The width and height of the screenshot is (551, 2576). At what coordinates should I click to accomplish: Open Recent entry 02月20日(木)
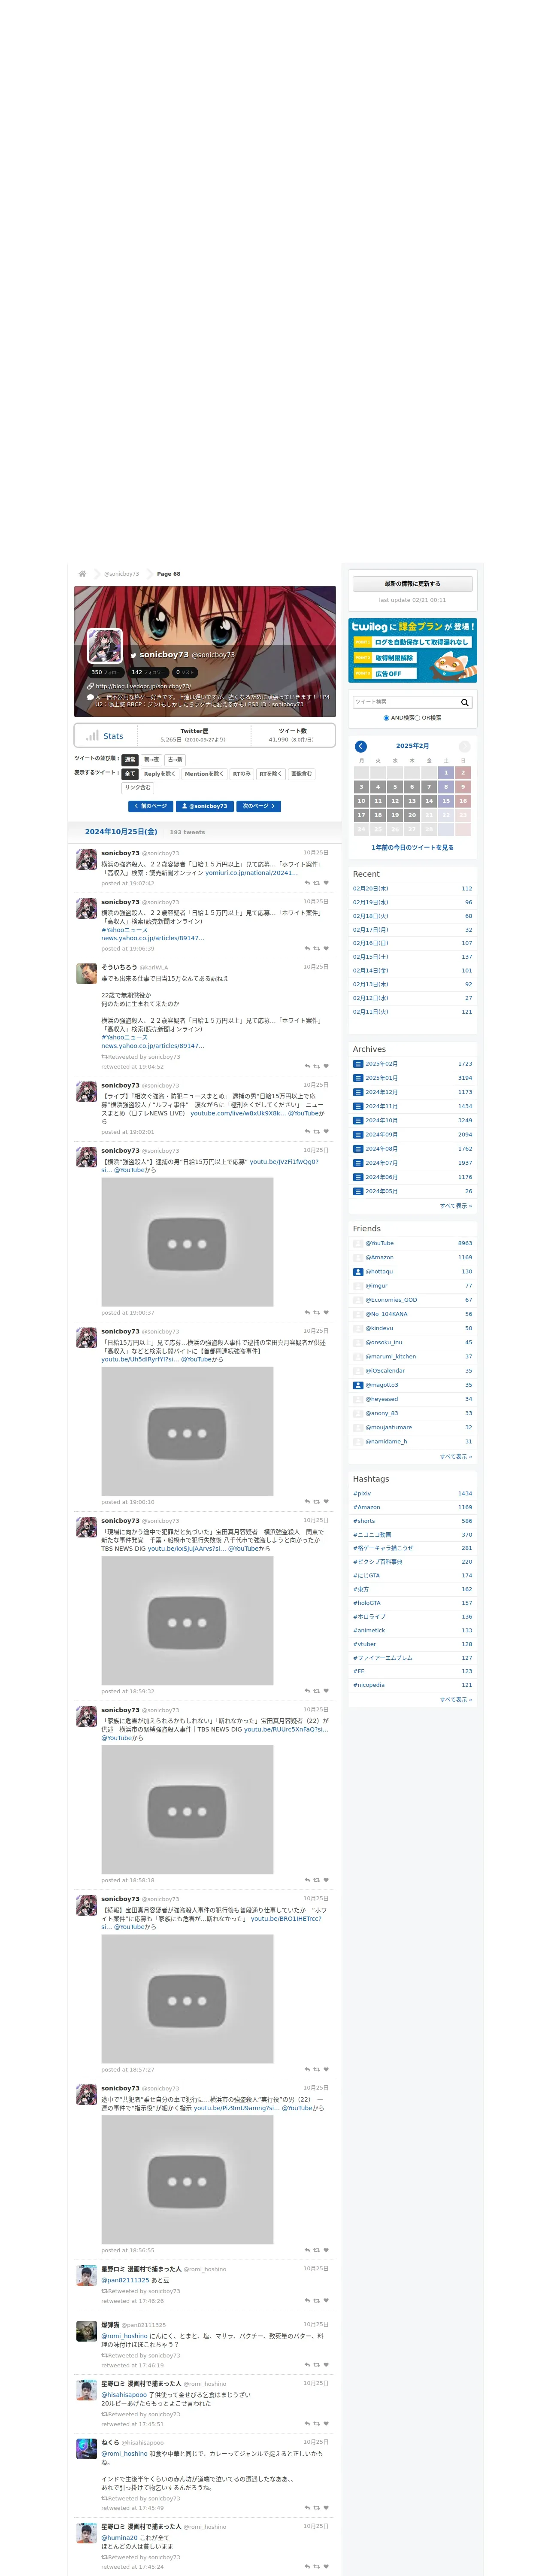(x=371, y=889)
